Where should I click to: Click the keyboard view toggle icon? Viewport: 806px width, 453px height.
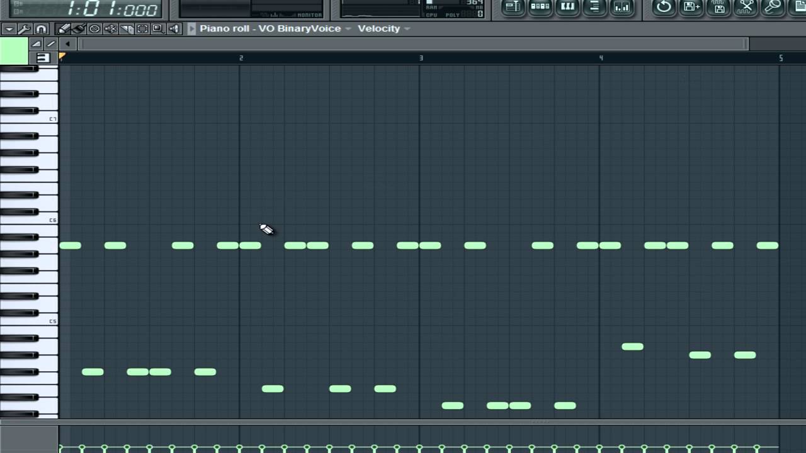pyautogui.click(x=43, y=58)
